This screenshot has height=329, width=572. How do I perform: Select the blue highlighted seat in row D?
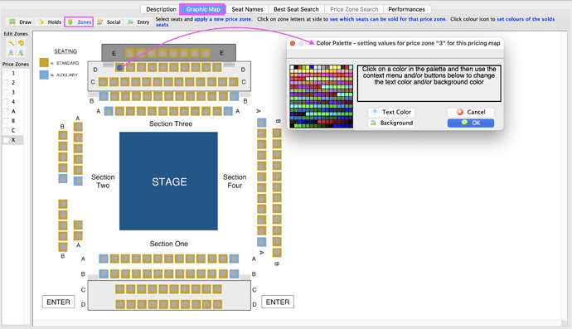(119, 67)
